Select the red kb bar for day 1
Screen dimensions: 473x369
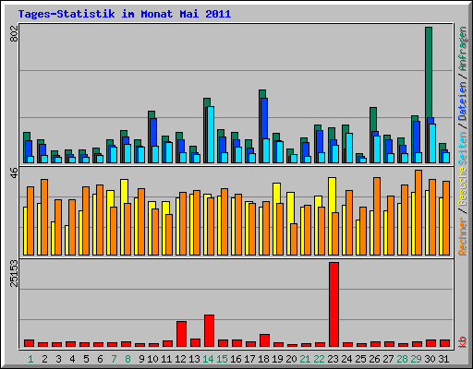pyautogui.click(x=29, y=343)
